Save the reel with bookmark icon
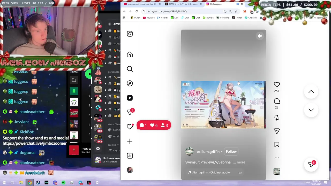This screenshot has height=186, width=331. (277, 145)
